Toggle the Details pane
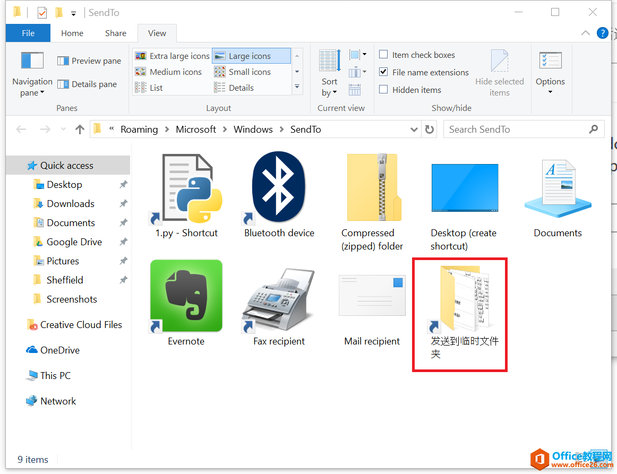The image size is (617, 474). coord(88,84)
